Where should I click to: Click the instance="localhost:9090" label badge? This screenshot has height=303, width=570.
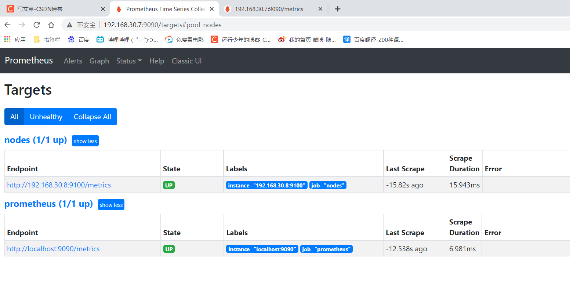pyautogui.click(x=262, y=249)
